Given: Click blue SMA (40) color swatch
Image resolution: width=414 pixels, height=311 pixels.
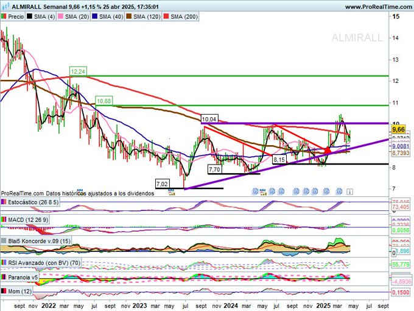Looking at the screenshot, I should (95, 16).
